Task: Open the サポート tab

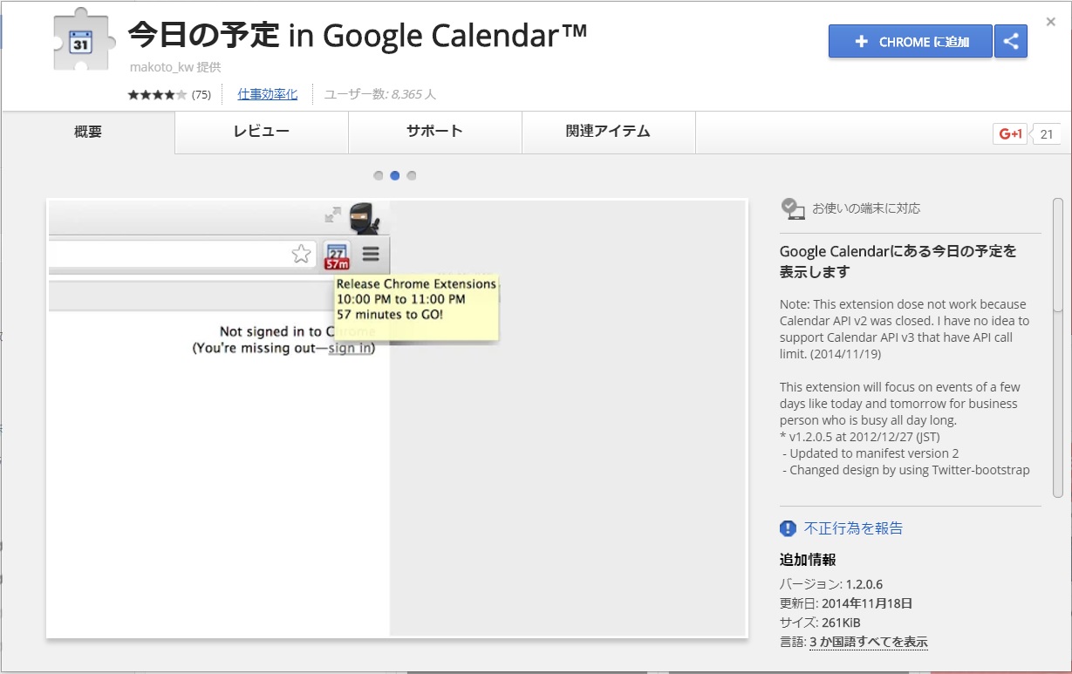Action: (434, 132)
